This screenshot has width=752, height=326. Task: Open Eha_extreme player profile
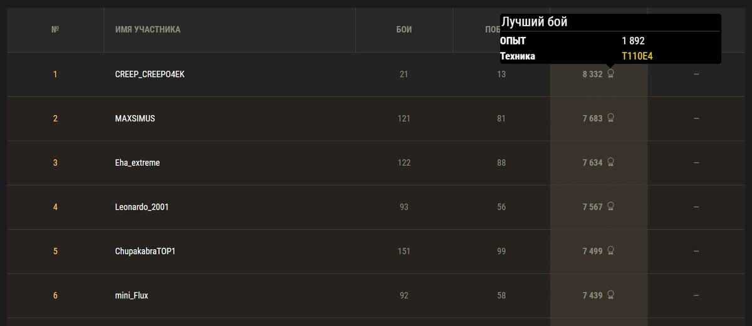pos(137,163)
